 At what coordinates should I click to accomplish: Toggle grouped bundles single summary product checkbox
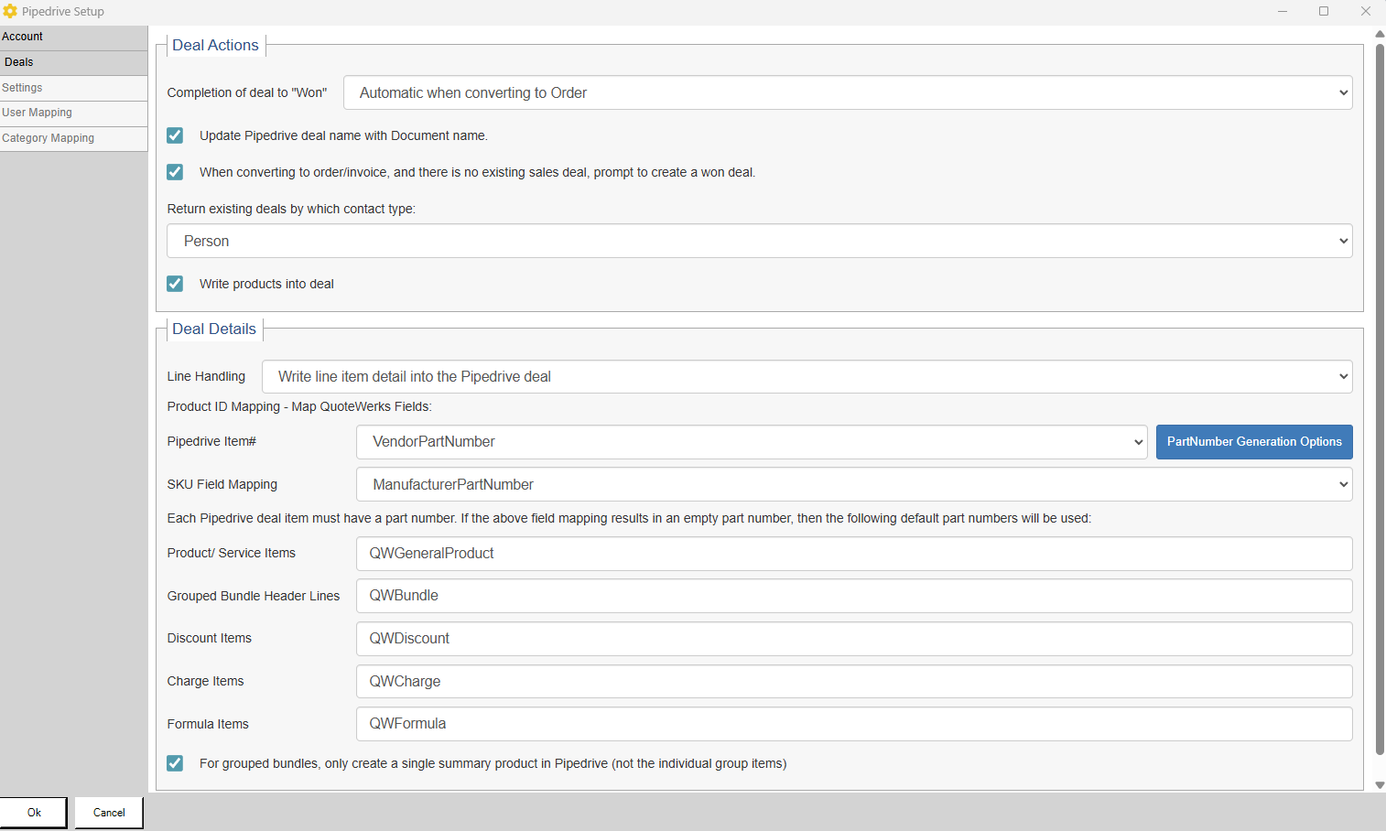click(175, 763)
